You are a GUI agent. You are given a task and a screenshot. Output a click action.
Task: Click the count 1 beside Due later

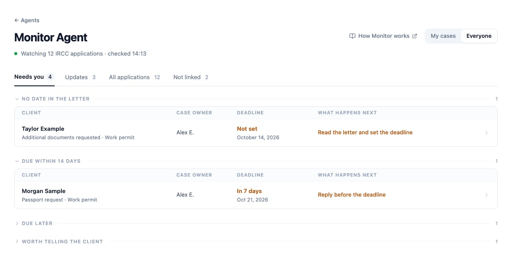[x=496, y=224]
